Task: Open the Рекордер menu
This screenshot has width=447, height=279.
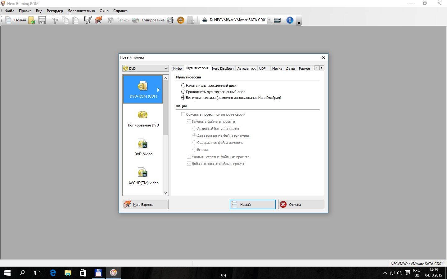Action: (55, 11)
